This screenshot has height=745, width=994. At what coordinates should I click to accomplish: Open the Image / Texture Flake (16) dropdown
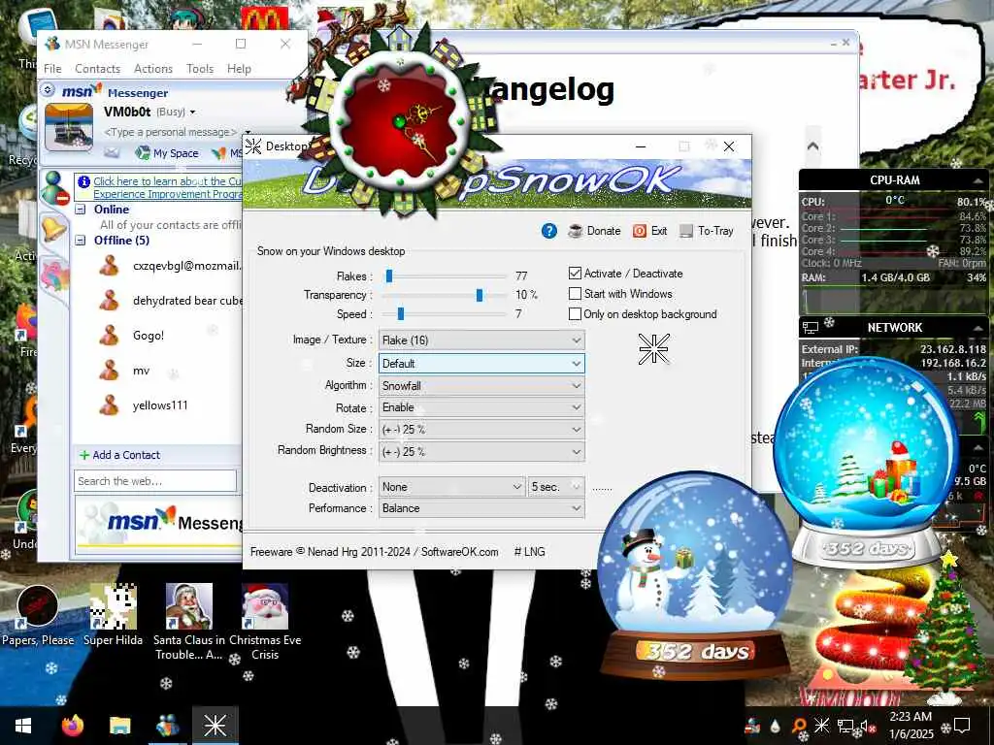pos(481,340)
